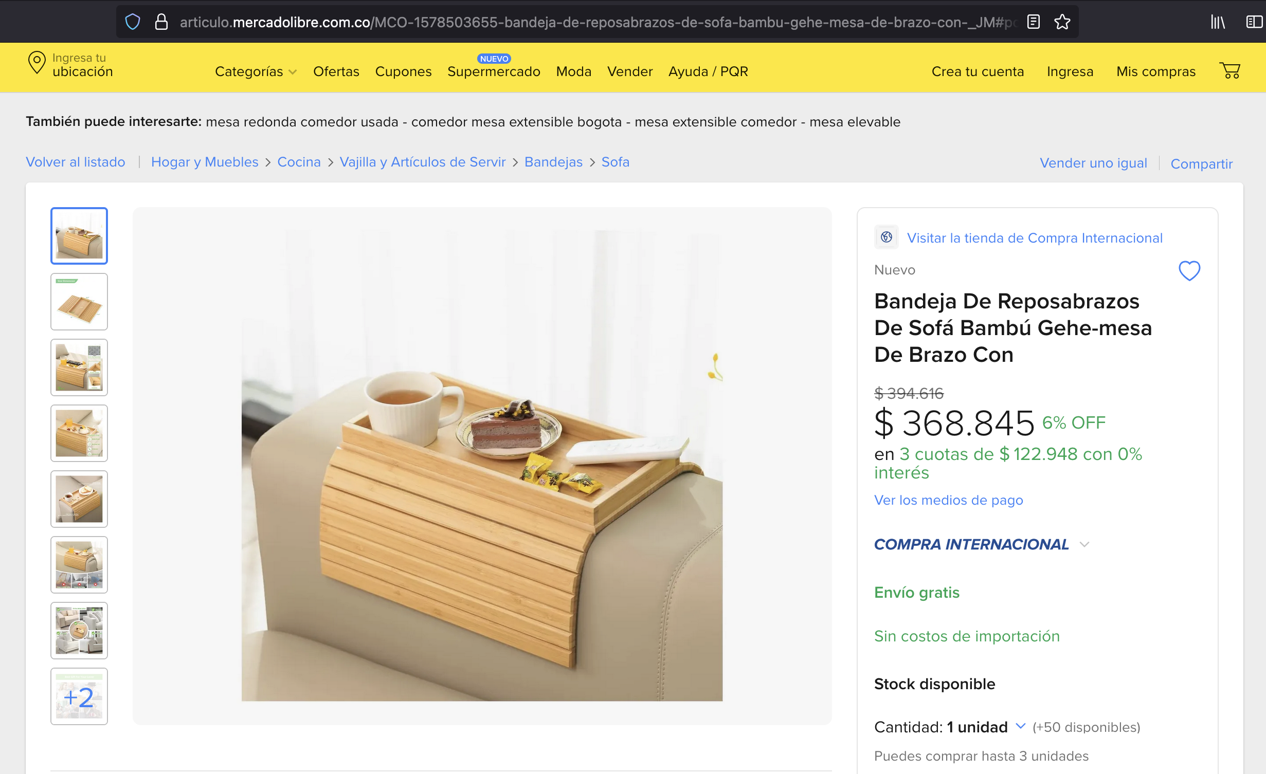Select the Bandejas breadcrumb link

coord(553,162)
